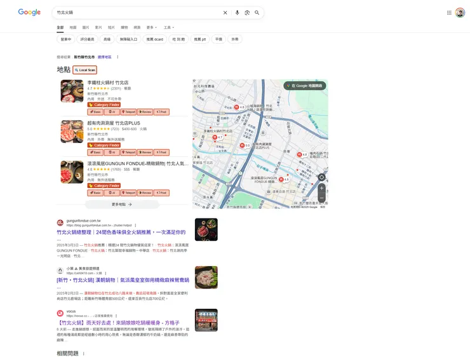Toggle the 評分最高 filter chip
This screenshot has width=470, height=357.
click(x=87, y=39)
